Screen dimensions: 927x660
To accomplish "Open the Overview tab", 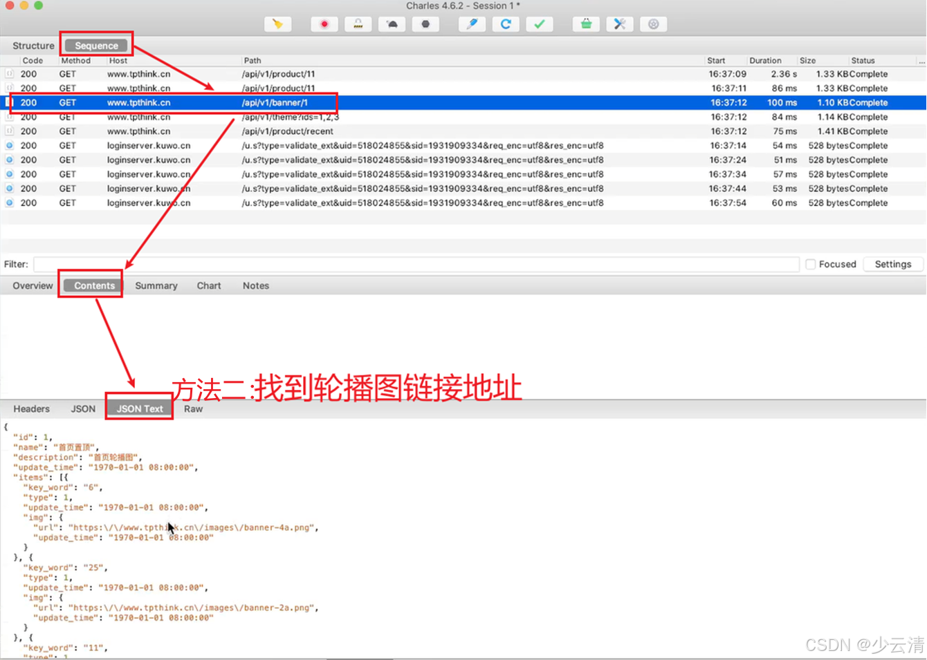I will coord(33,285).
